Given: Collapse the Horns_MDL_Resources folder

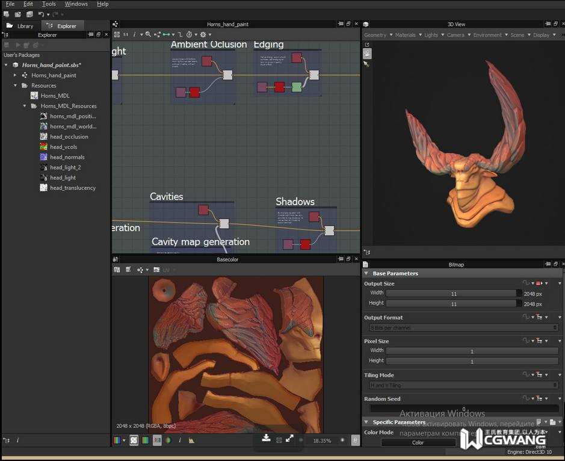Looking at the screenshot, I should pyautogui.click(x=25, y=106).
